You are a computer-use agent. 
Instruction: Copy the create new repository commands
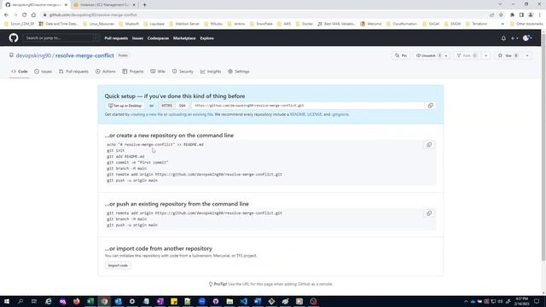click(429, 145)
